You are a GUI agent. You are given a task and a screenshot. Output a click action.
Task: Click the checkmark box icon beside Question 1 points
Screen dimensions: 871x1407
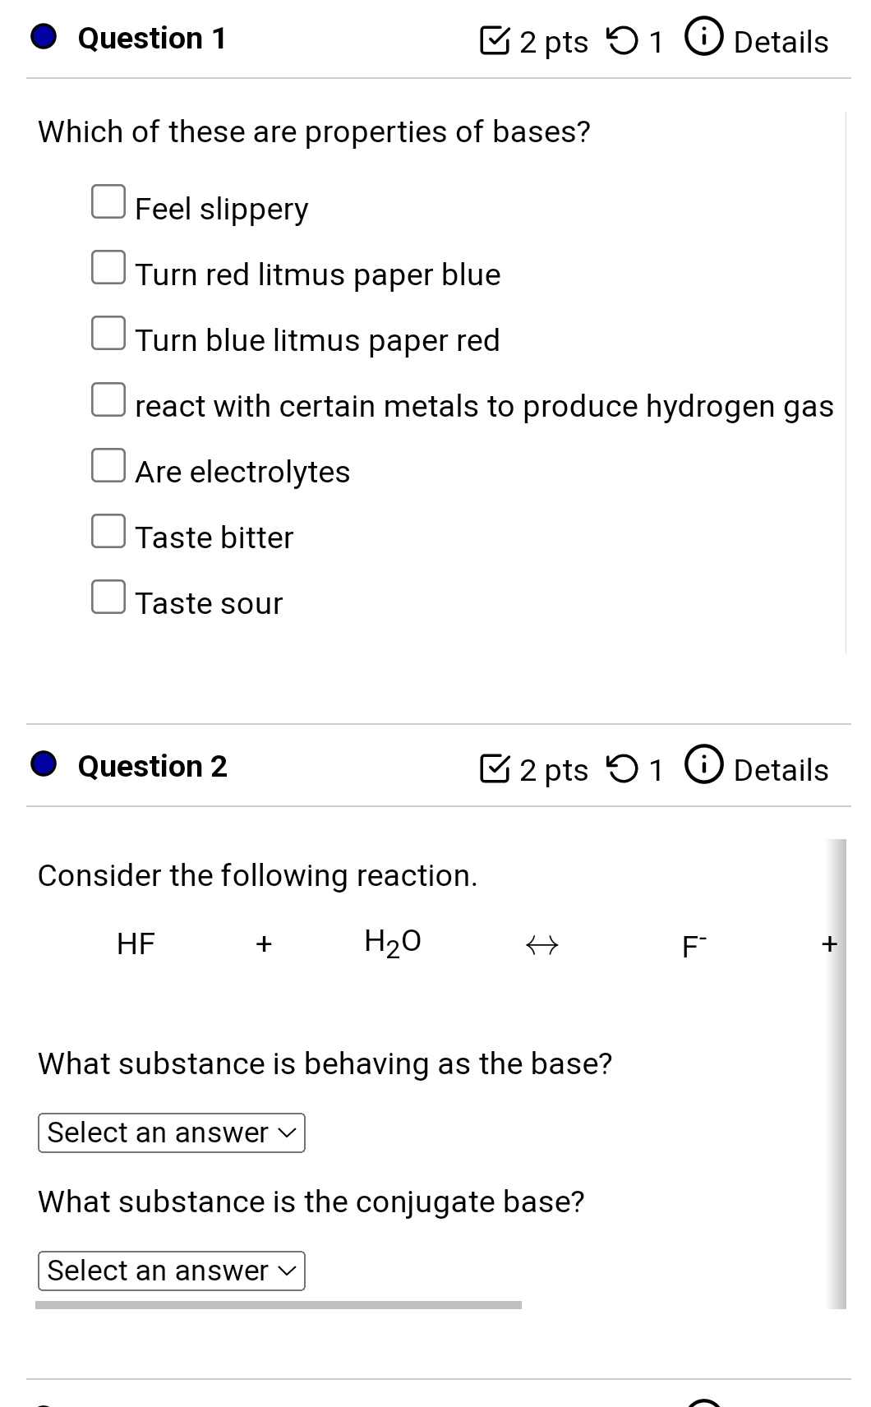494,39
